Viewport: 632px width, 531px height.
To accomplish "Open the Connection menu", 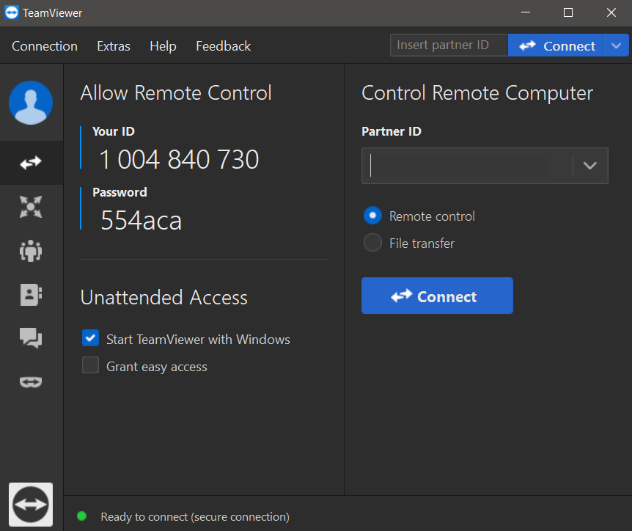I will point(45,46).
